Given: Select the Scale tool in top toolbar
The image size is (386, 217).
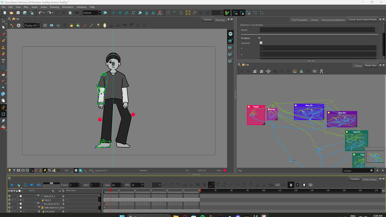Looking at the screenshot, I should click(127, 13).
